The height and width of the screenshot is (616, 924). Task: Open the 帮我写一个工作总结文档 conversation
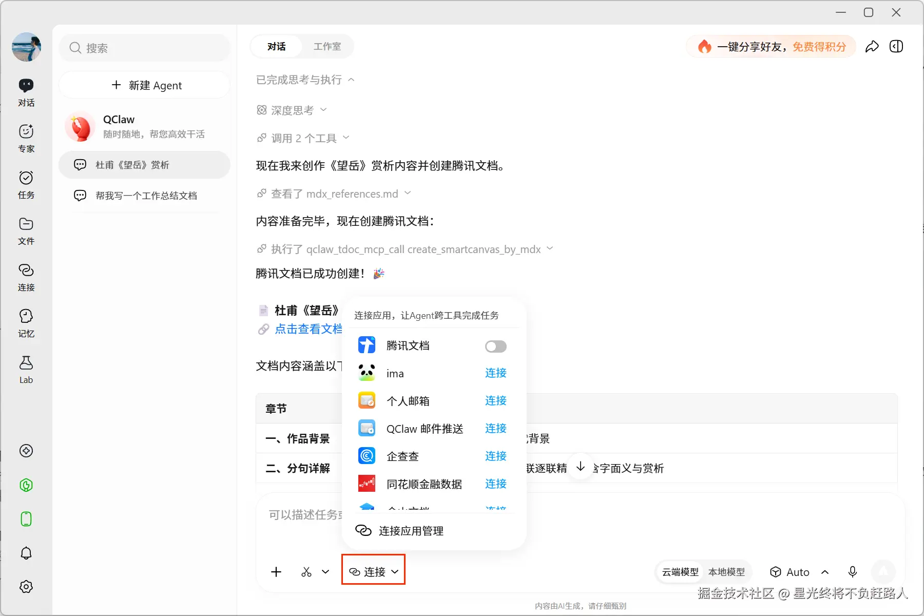(144, 196)
